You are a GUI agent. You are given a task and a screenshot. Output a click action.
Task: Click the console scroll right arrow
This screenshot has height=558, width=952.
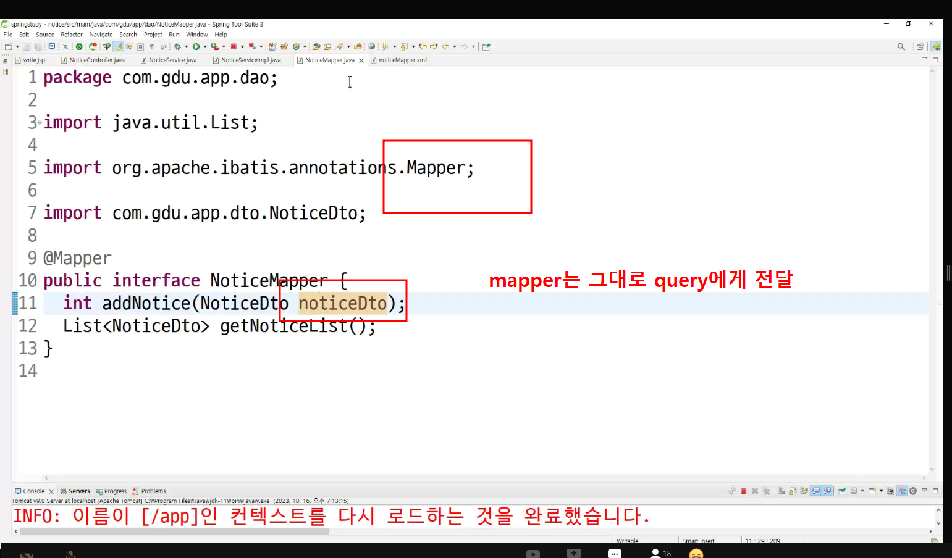[930, 531]
